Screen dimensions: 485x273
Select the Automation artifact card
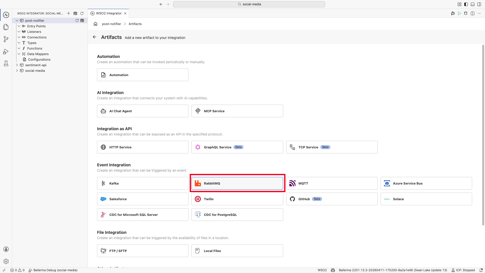[143, 75]
